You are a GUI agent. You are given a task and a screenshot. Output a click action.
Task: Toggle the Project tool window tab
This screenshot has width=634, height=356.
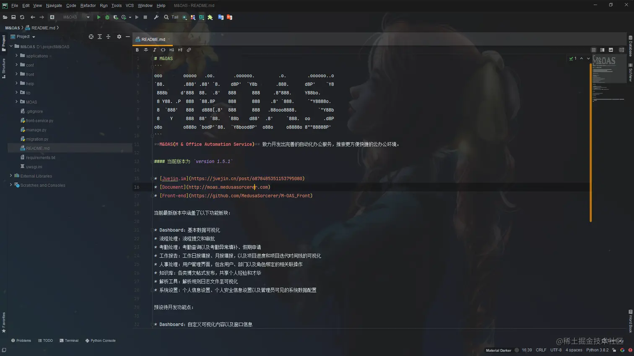click(3, 43)
